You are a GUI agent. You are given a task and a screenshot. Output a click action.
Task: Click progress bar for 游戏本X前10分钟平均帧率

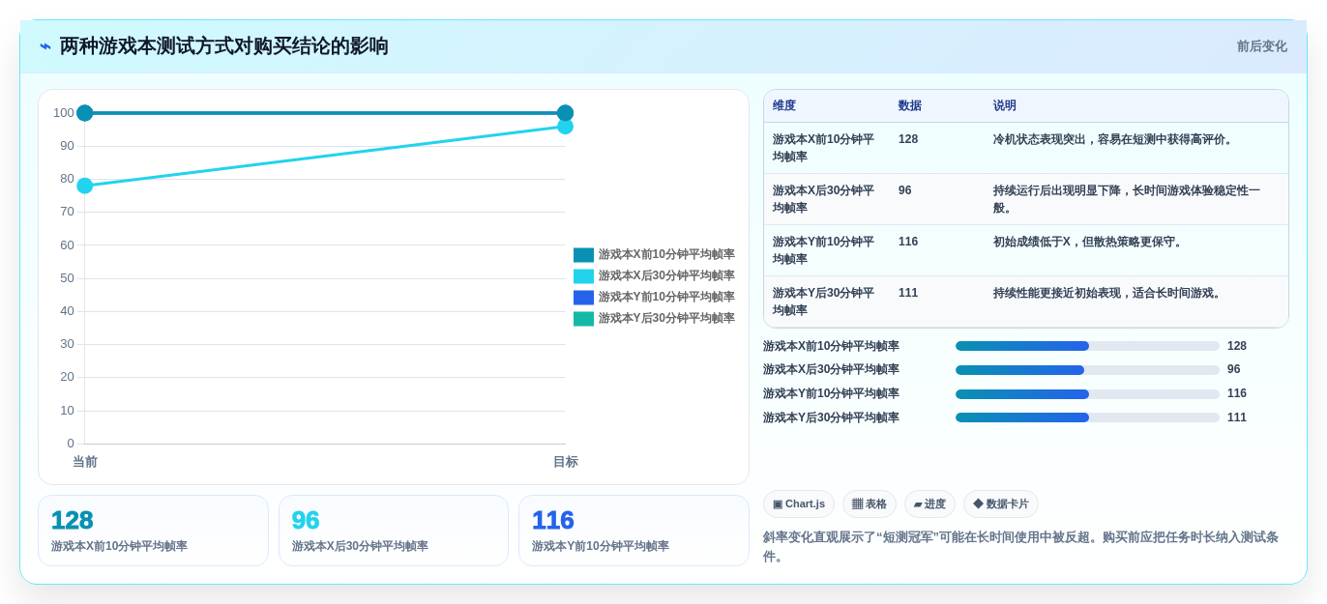tap(1087, 346)
